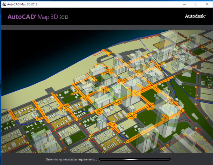The width and height of the screenshot is (213, 165).
Task: Click the 3D city map splash image
Action: pos(107,91)
